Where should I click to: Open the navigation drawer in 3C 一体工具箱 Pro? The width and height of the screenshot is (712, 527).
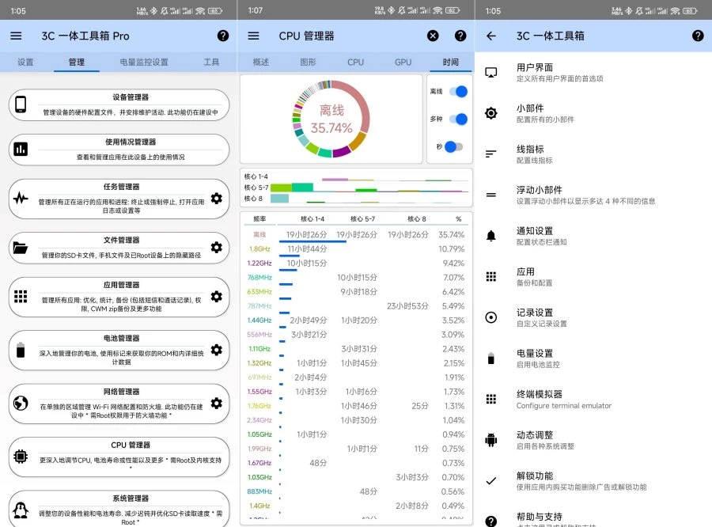coord(16,36)
